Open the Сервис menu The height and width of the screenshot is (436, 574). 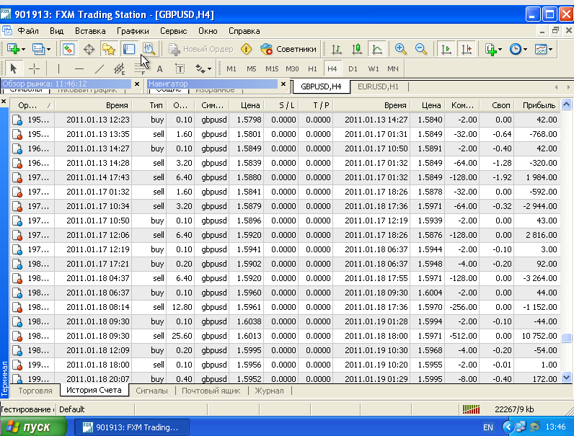[x=174, y=31]
